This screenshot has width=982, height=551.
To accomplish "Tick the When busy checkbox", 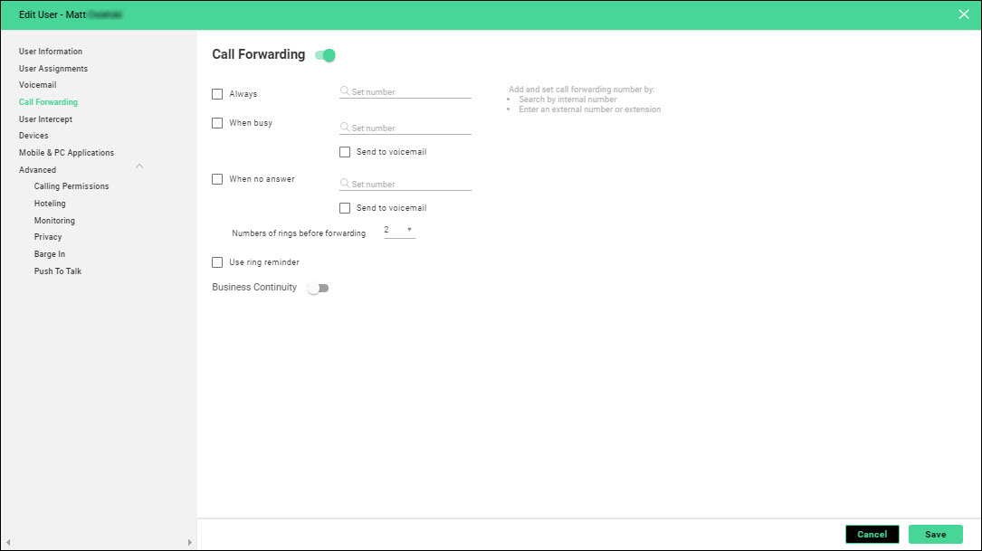I will tap(217, 123).
